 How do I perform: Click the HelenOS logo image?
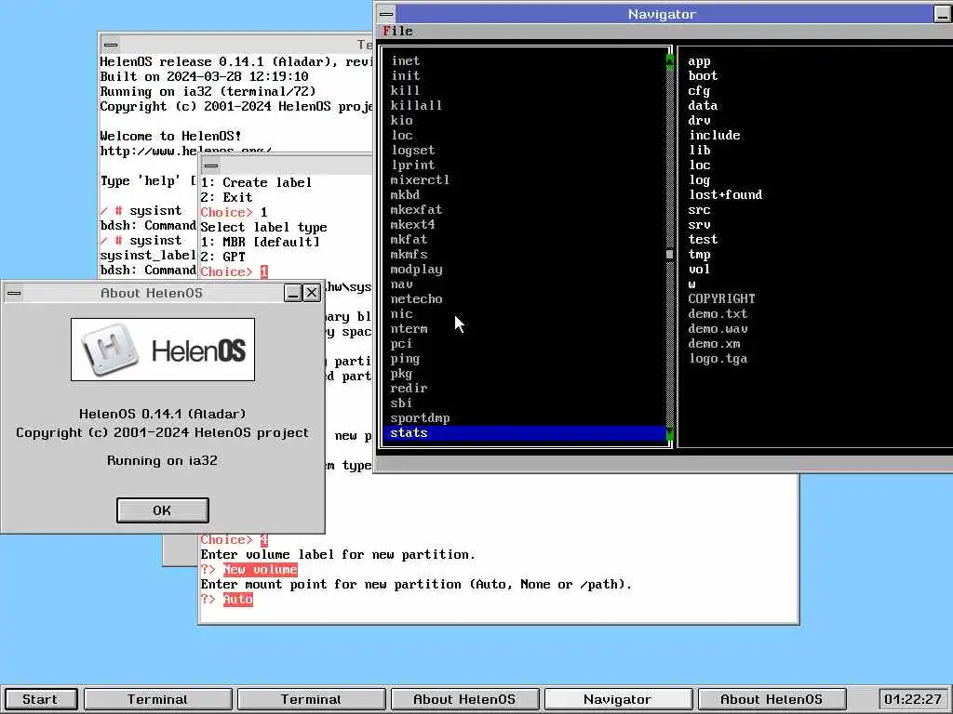[163, 350]
